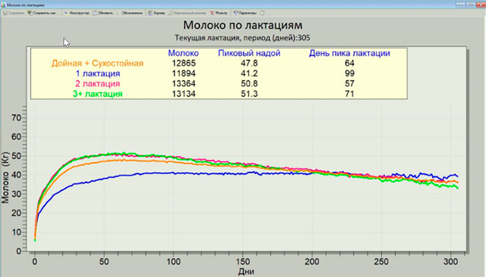The height and width of the screenshot is (277, 486).
Task: Click the X-axis tick 250
Action: coord(381,262)
